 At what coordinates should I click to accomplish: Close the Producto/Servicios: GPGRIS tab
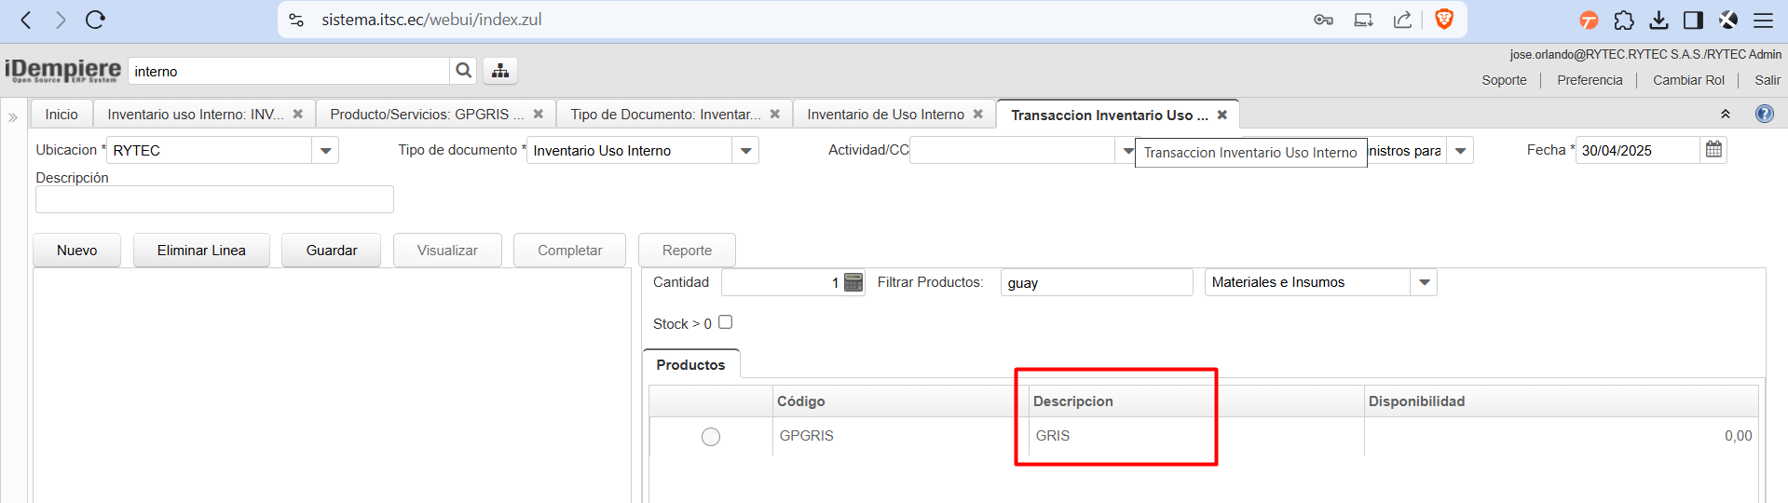[539, 114]
